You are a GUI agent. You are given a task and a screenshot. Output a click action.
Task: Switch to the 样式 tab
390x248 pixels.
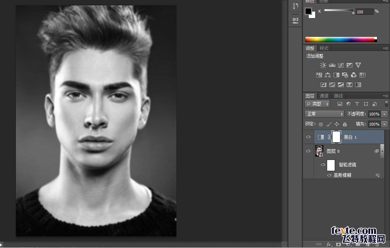coord(324,48)
